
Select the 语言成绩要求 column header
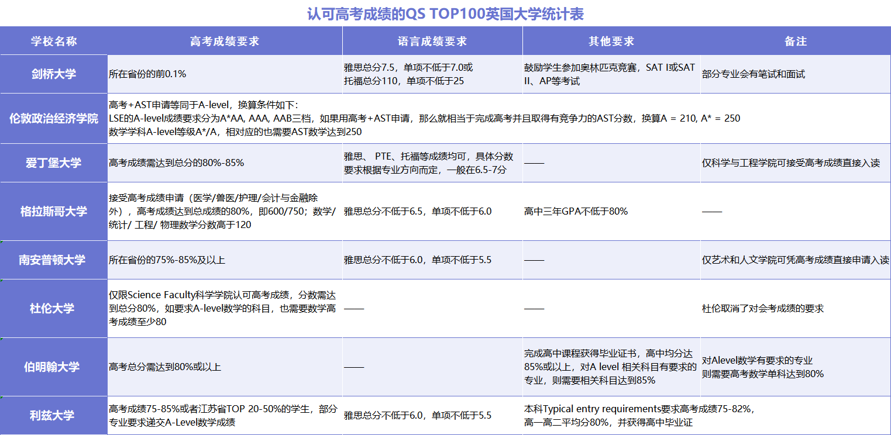[x=432, y=42]
